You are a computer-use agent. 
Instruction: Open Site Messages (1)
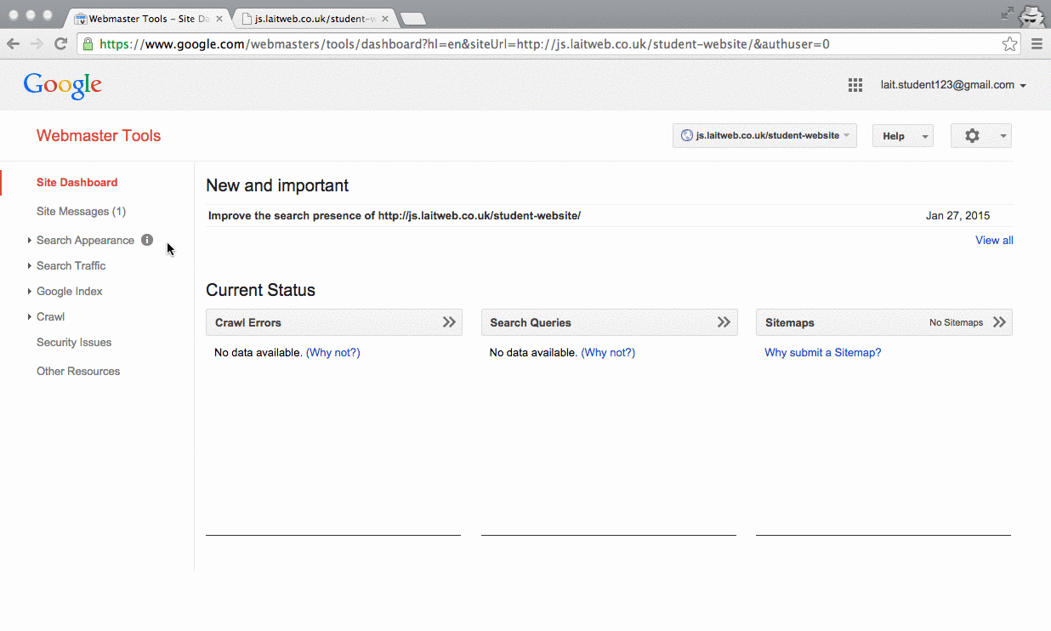81,211
